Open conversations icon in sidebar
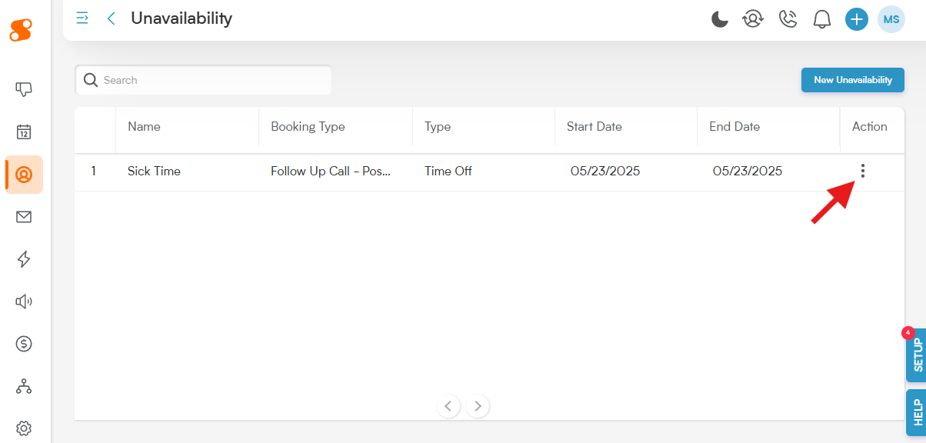Viewport: 926px width, 443px height. click(24, 89)
